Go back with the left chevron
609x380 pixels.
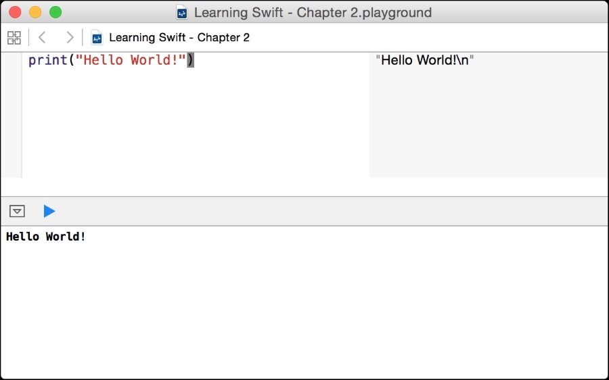pos(42,38)
